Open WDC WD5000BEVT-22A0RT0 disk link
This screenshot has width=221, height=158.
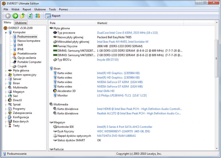click(x=123, y=132)
